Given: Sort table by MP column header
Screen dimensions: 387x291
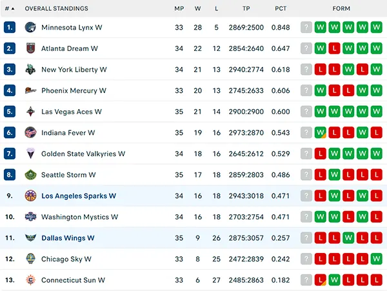Looking at the screenshot, I should 179,8.
